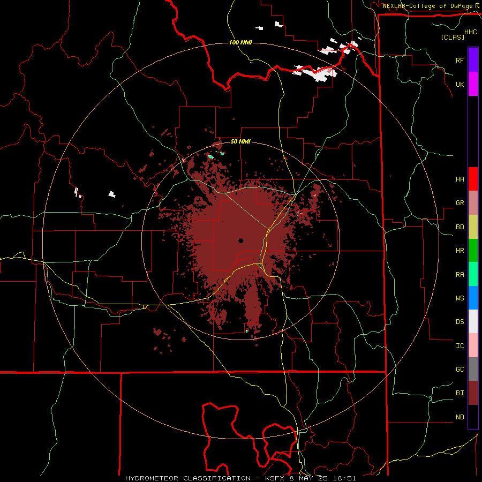Click the 'HHC' product label

pyautogui.click(x=471, y=32)
